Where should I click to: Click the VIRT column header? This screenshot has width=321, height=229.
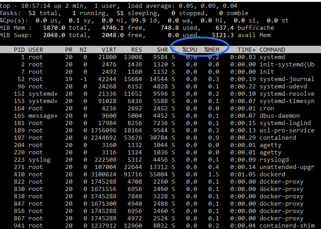[x=109, y=49]
